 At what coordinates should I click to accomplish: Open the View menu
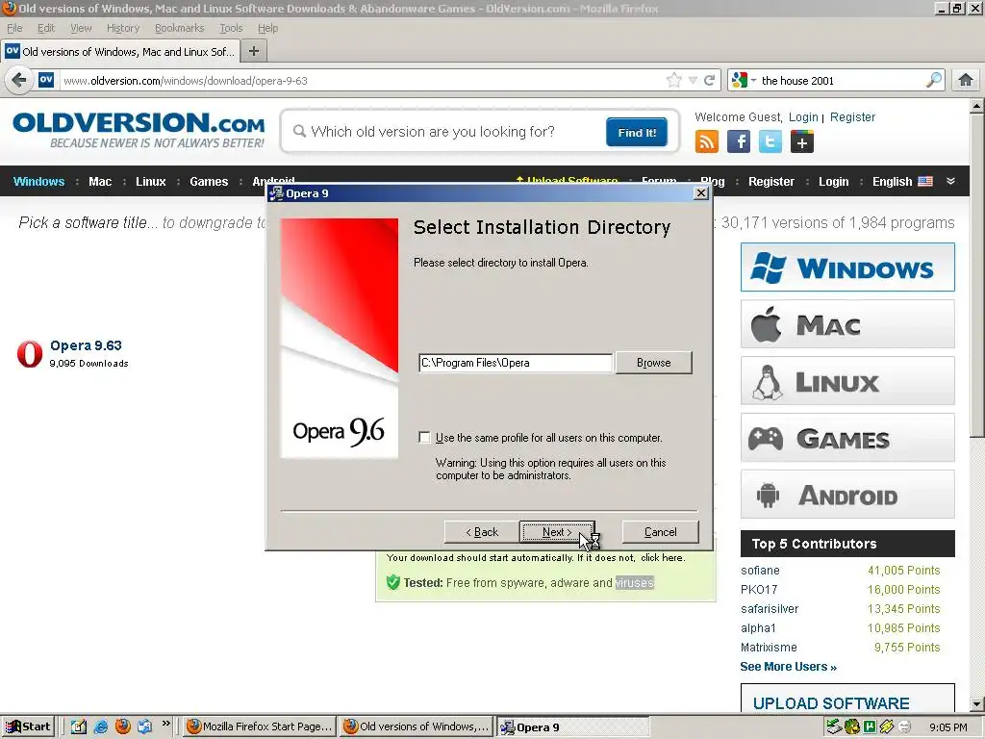click(81, 28)
